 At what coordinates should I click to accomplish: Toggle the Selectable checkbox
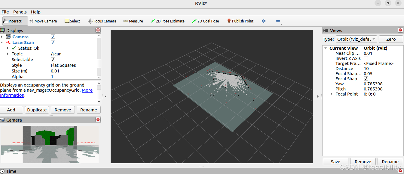[x=53, y=59]
